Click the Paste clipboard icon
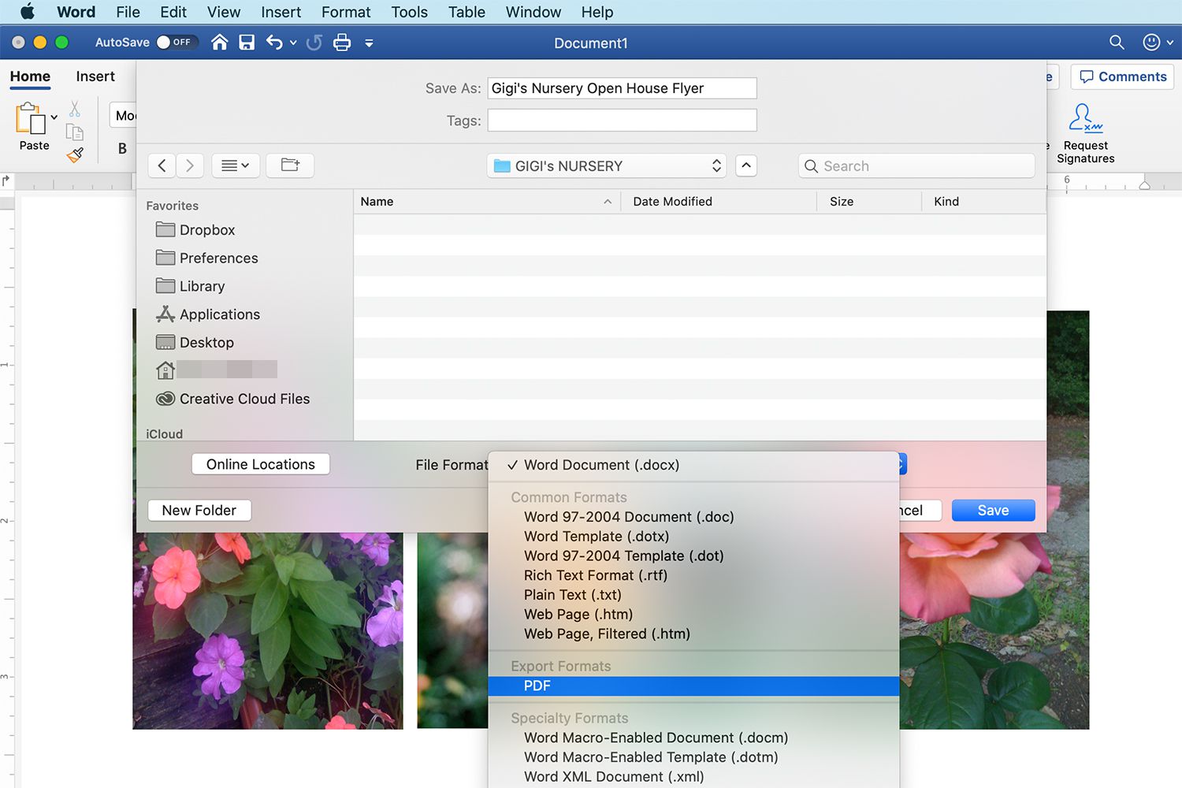Image resolution: width=1182 pixels, height=788 pixels. pyautogui.click(x=31, y=119)
